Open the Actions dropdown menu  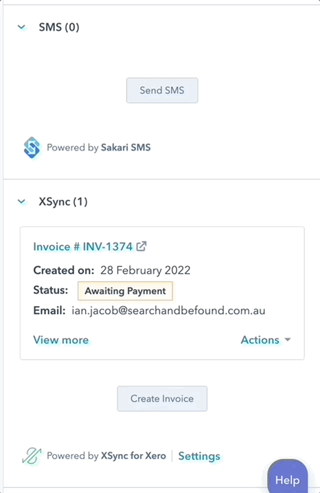click(265, 340)
